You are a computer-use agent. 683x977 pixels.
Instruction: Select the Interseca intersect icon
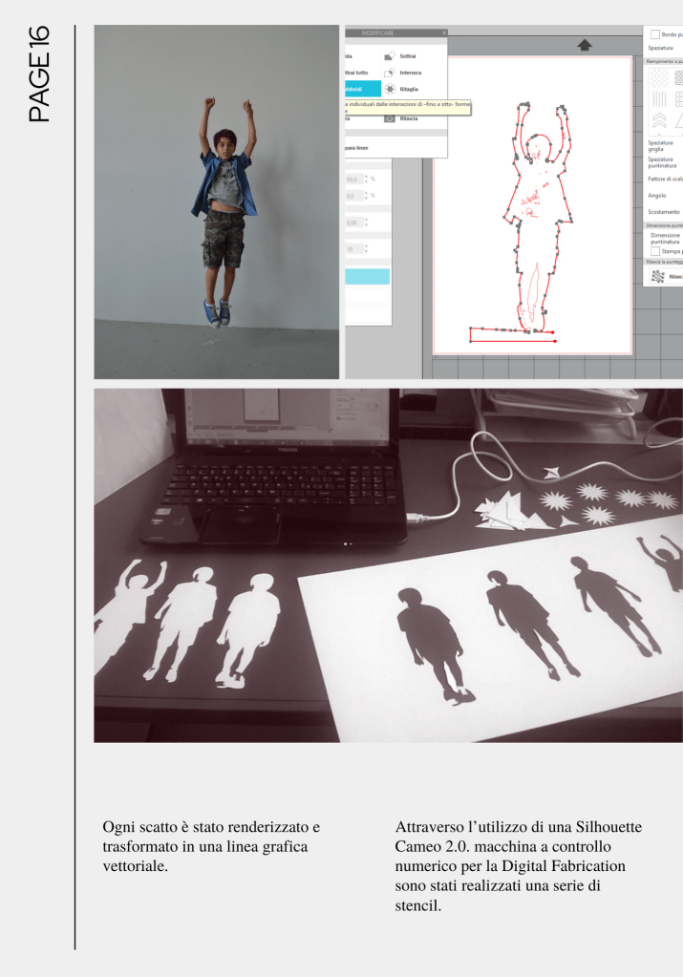point(391,73)
